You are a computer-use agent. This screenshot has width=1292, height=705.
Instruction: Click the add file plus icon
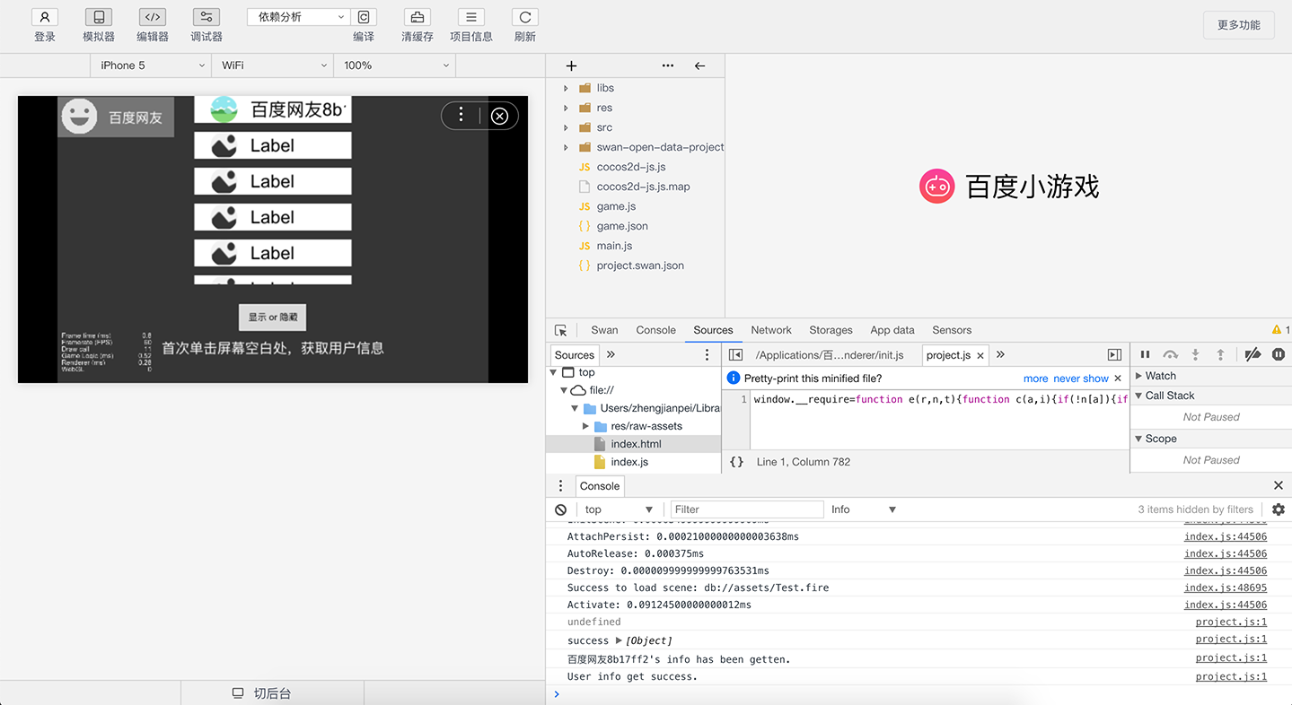(x=571, y=65)
